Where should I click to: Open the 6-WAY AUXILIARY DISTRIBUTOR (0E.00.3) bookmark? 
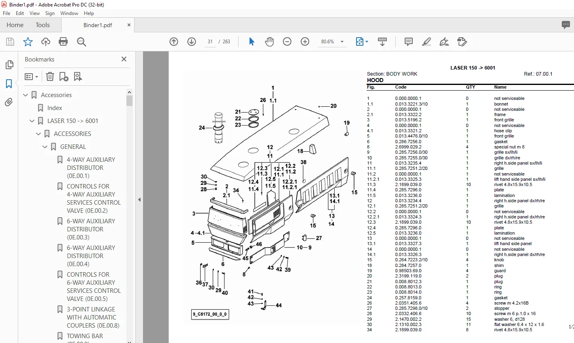click(91, 229)
